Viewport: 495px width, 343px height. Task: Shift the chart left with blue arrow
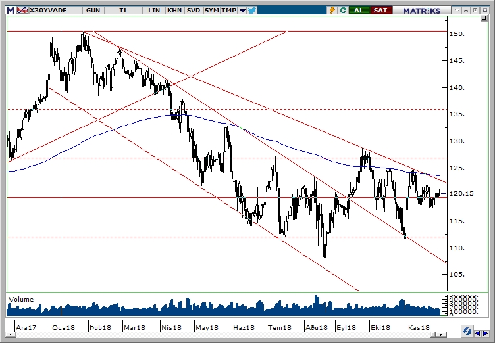tap(477, 333)
